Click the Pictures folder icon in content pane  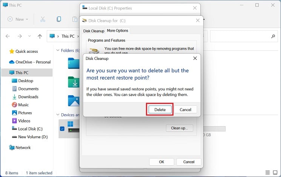tap(74, 101)
